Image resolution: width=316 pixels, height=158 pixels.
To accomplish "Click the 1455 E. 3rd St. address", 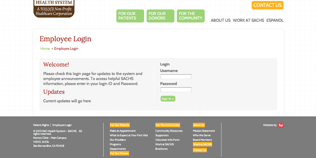I will (41, 142).
